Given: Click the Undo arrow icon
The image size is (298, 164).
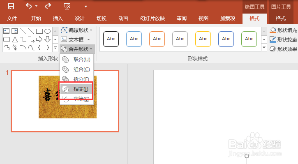Looking at the screenshot, I should click(x=29, y=6).
